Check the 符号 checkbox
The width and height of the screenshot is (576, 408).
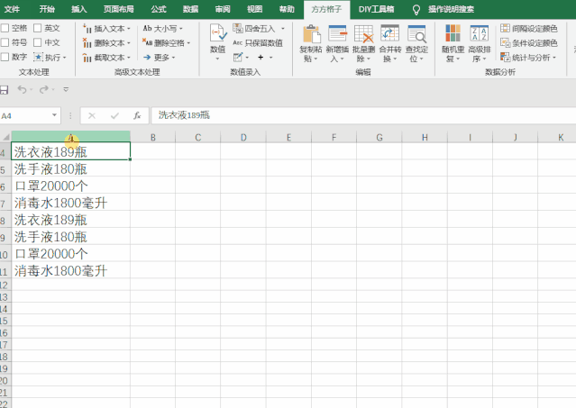point(5,42)
